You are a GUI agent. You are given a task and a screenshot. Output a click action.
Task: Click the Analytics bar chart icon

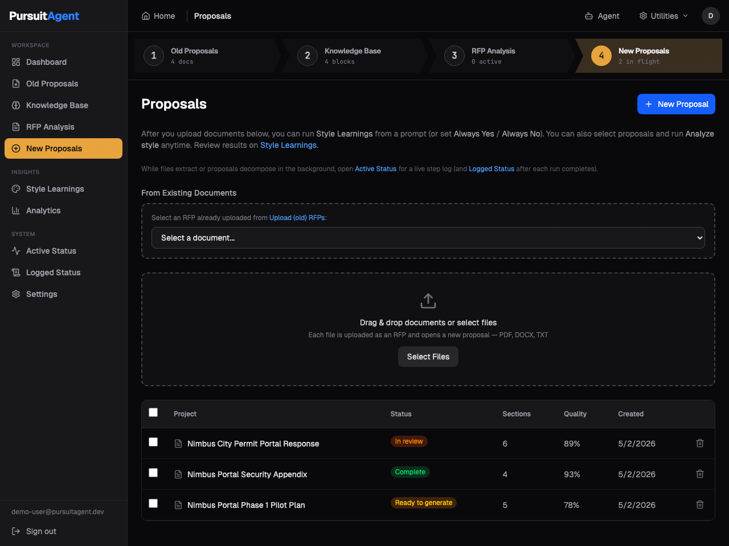click(16, 210)
